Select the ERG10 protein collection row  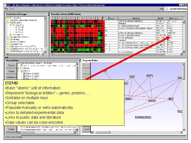pyautogui.click(x=27, y=51)
